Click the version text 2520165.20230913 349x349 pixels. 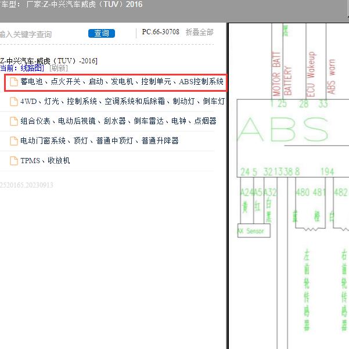[x=27, y=185]
